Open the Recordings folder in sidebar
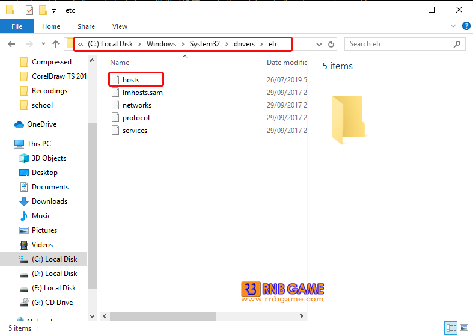This screenshot has height=335, width=473. [x=49, y=91]
